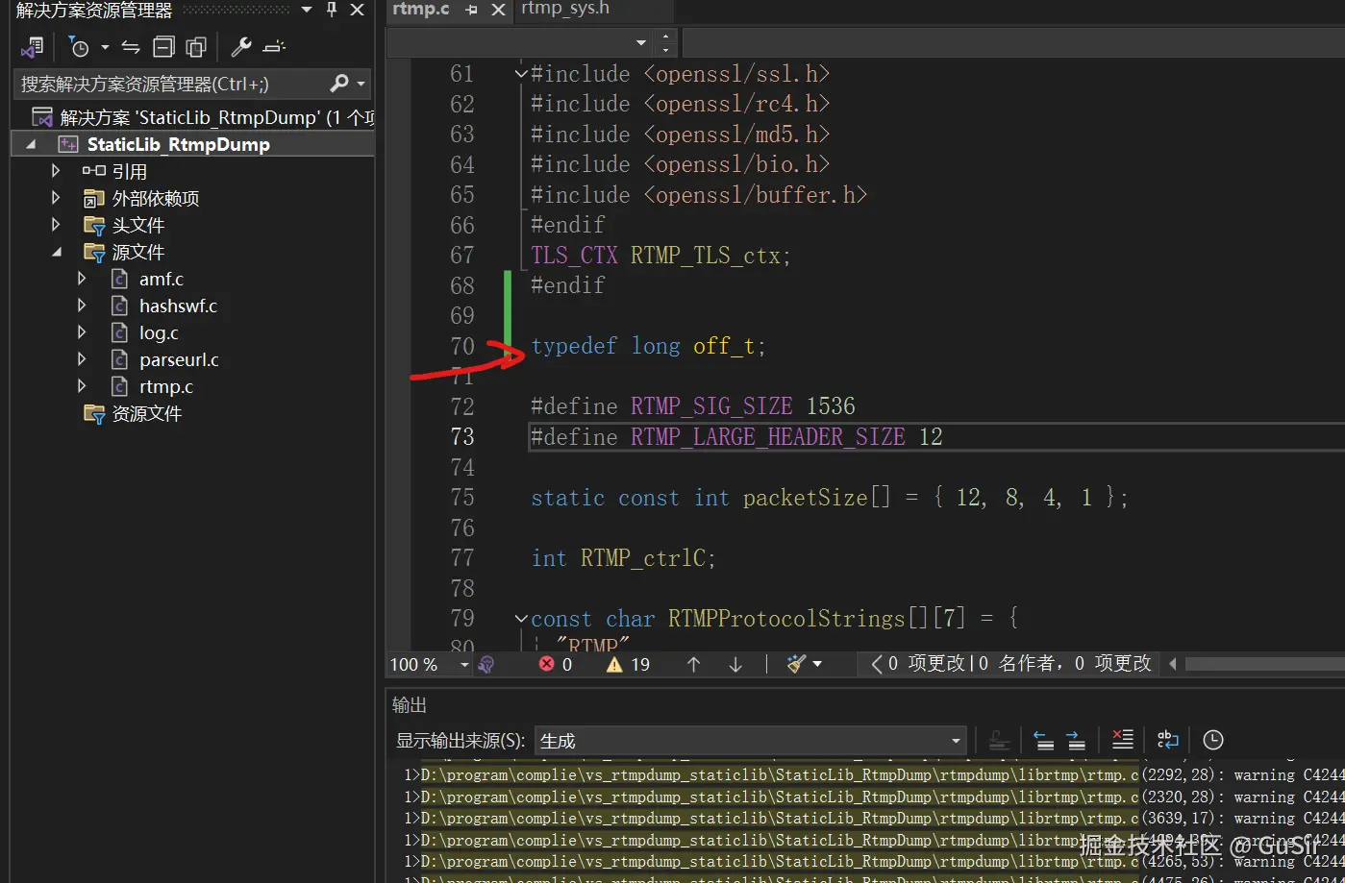The width and height of the screenshot is (1345, 883).
Task: Open code cleanup profile dropdown arrow
Action: point(818,664)
